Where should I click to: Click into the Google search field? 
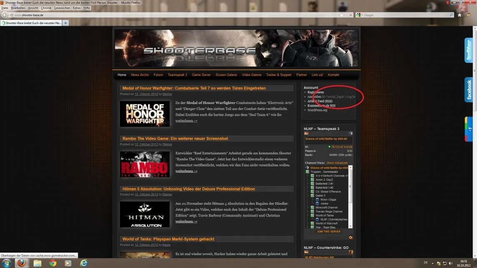pyautogui.click(x=406, y=15)
